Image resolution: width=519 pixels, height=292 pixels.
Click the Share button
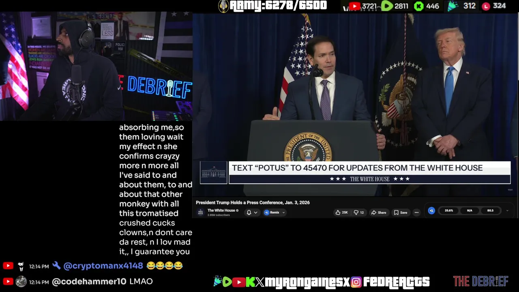(379, 213)
